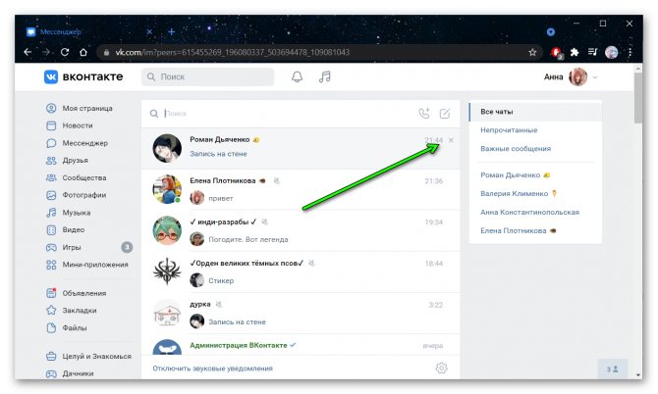This screenshot has height=394, width=658.
Task: Open messenger settings gear icon
Action: pos(442,369)
